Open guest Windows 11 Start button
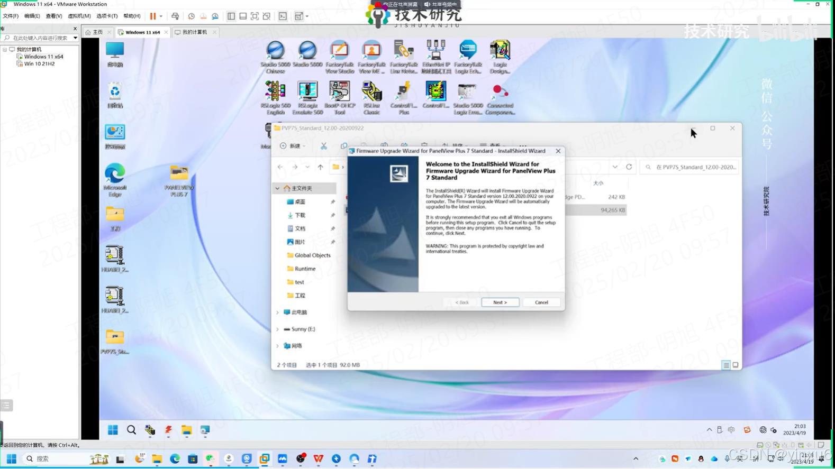This screenshot has height=469, width=835. tap(113, 430)
